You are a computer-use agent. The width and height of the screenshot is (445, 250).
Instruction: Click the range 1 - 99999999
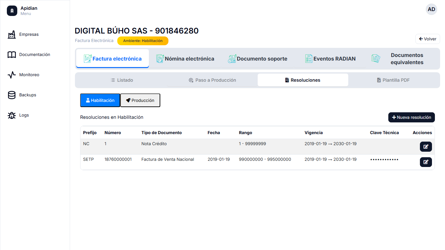[252, 144]
